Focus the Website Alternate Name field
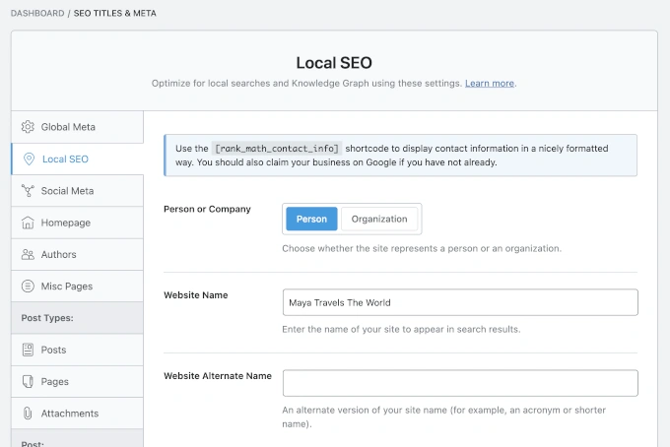The width and height of the screenshot is (670, 447). (x=459, y=383)
